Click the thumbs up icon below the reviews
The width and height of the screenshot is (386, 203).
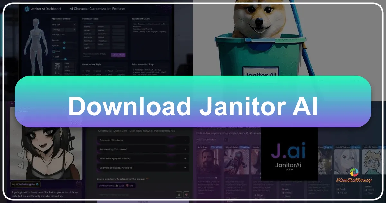pyautogui.click(x=179, y=195)
